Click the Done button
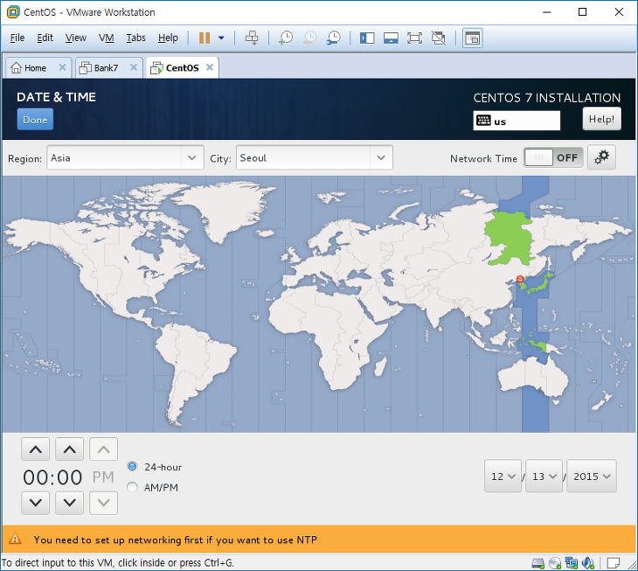This screenshot has height=571, width=638. click(35, 120)
